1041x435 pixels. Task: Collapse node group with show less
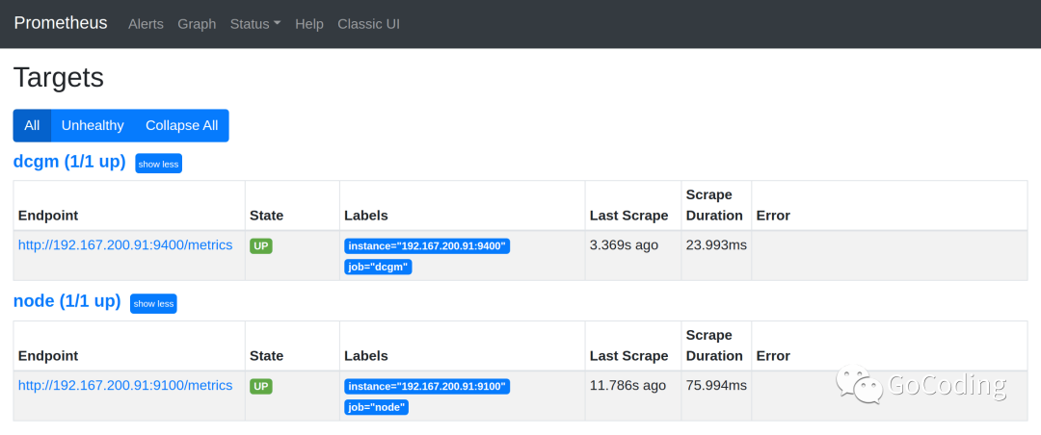[153, 303]
